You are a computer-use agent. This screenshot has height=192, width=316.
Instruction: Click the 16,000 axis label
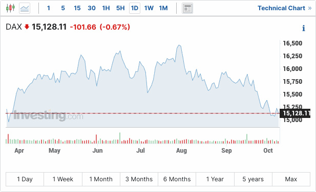coord(292,69)
